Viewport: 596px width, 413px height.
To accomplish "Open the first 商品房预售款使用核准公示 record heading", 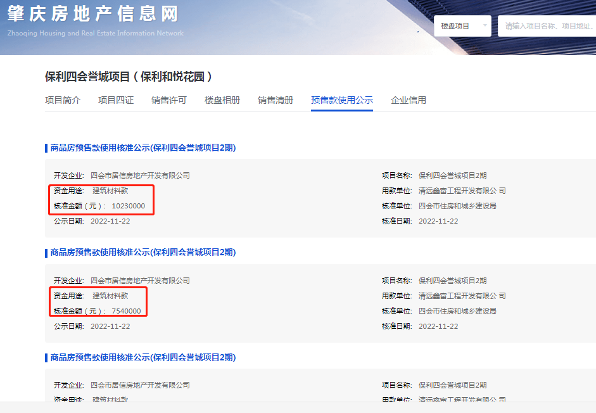I will point(143,148).
